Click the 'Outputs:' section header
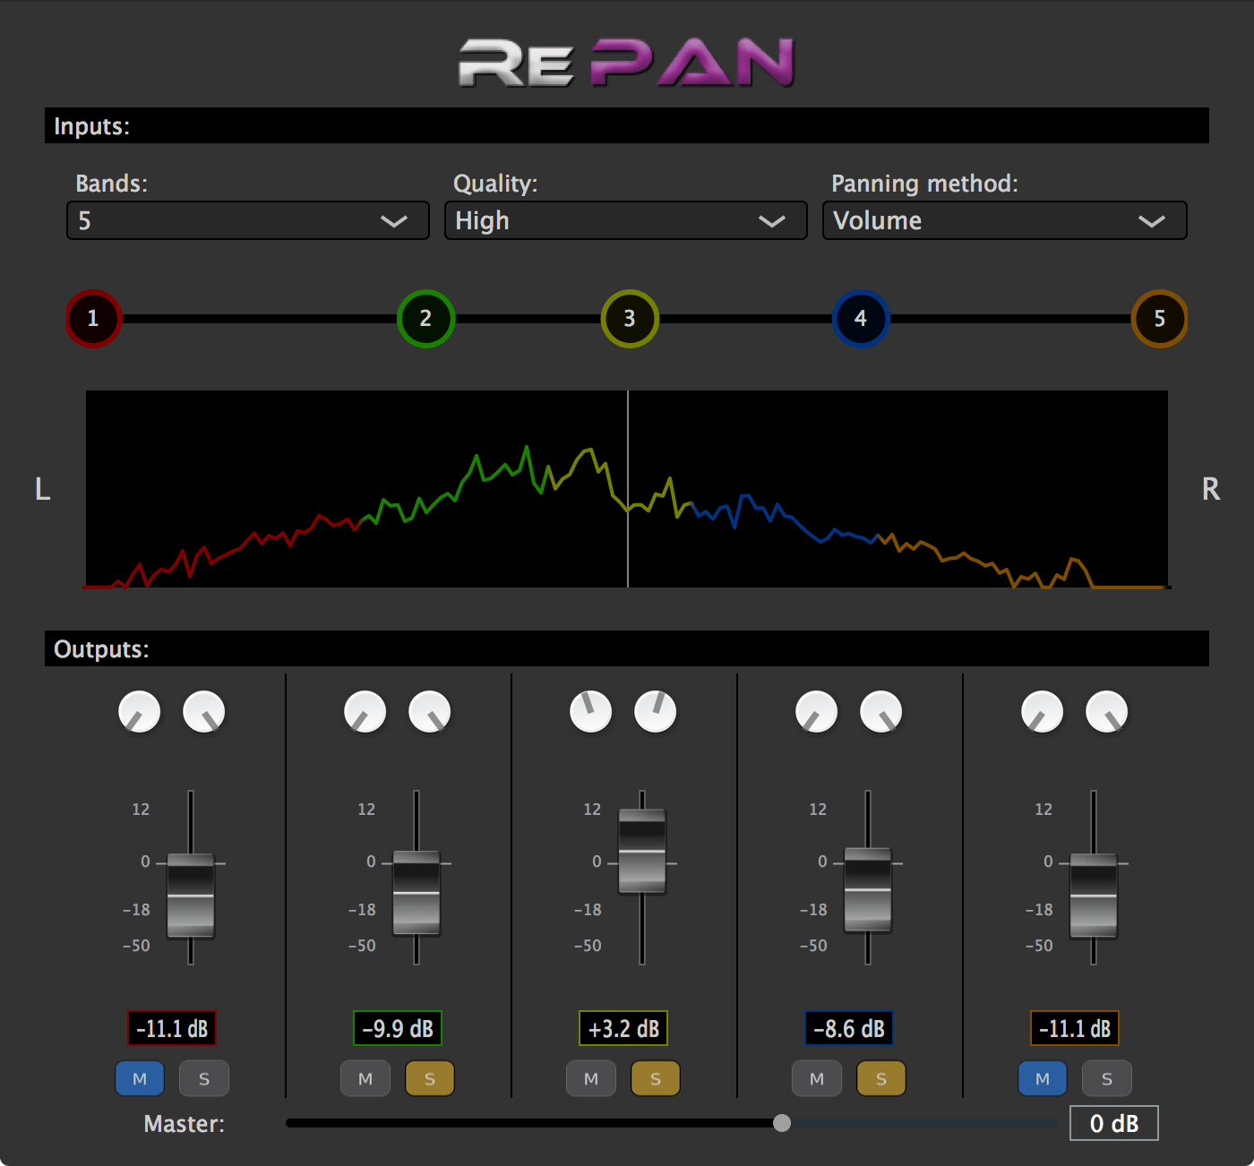This screenshot has height=1166, width=1254. click(627, 648)
